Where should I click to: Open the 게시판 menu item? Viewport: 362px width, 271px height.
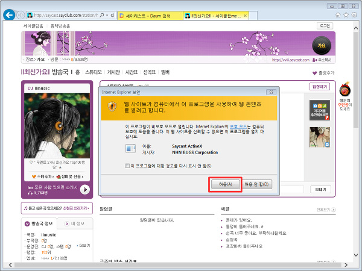coord(113,72)
